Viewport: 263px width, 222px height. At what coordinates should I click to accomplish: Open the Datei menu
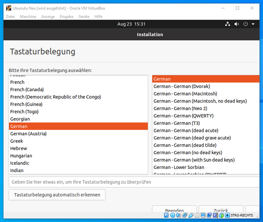click(10, 16)
